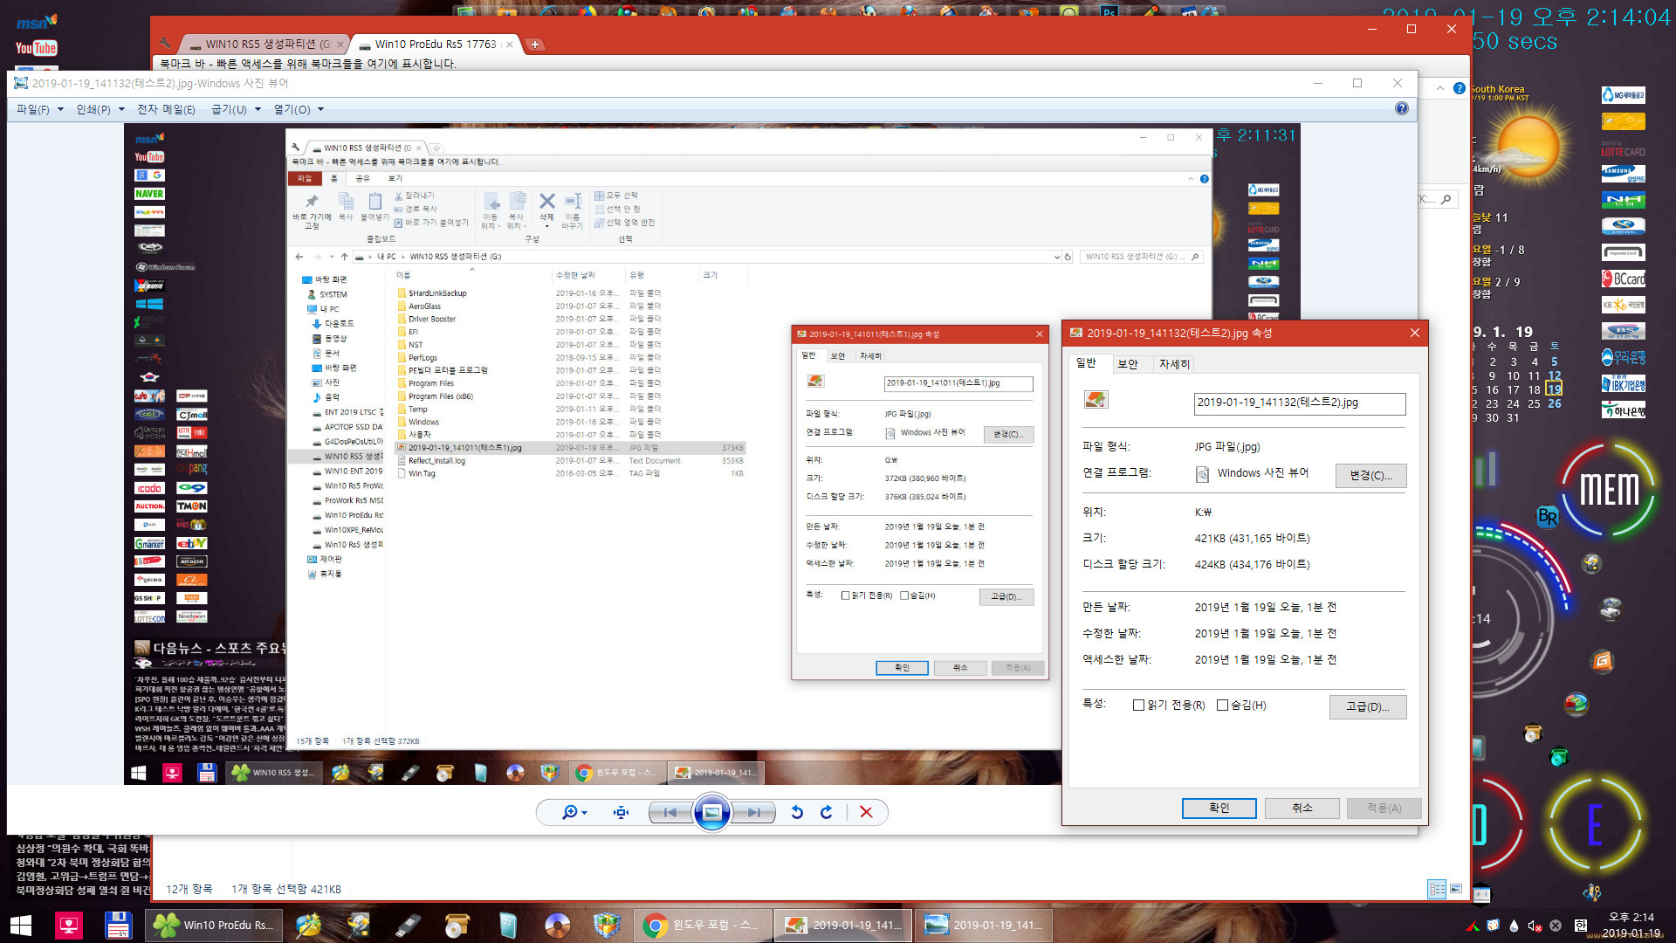1676x943 pixels.
Task: Rotate the picture clockwise
Action: point(826,812)
